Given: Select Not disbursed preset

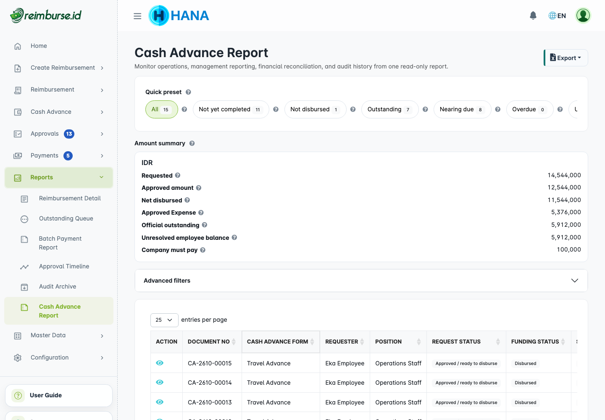Looking at the screenshot, I should (316, 109).
